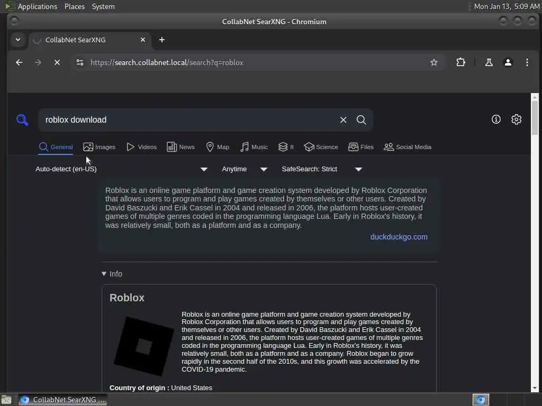Submit search with the magnifier button
Image resolution: width=542 pixels, height=406 pixels.
point(361,120)
